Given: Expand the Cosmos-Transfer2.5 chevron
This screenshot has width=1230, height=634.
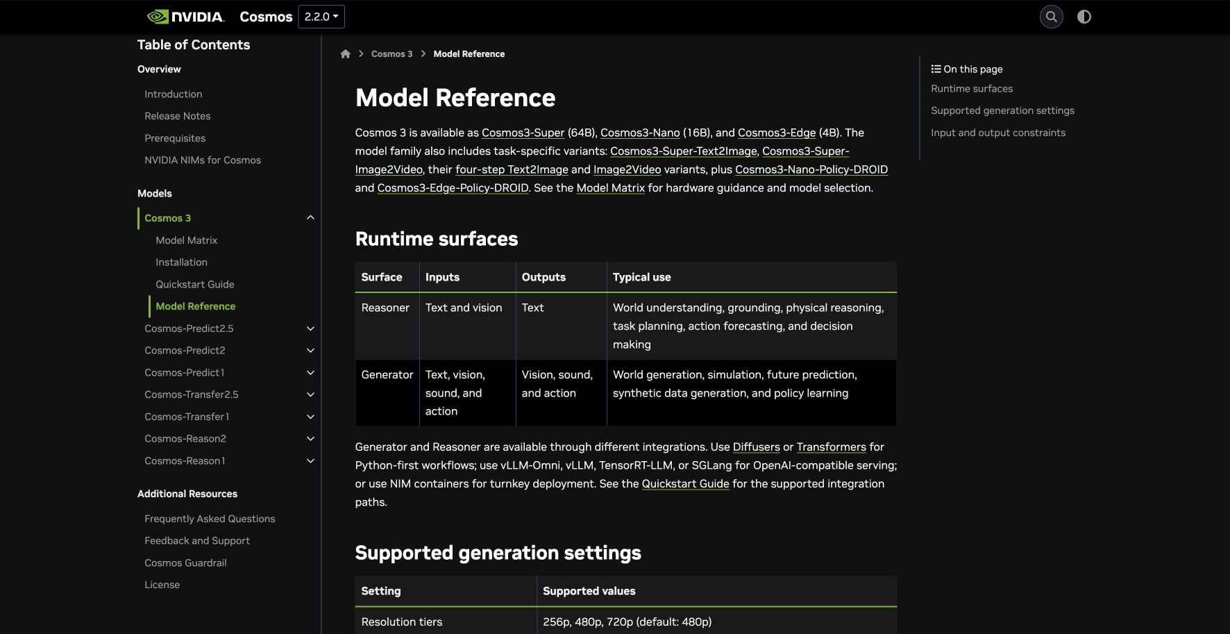Looking at the screenshot, I should tap(310, 394).
